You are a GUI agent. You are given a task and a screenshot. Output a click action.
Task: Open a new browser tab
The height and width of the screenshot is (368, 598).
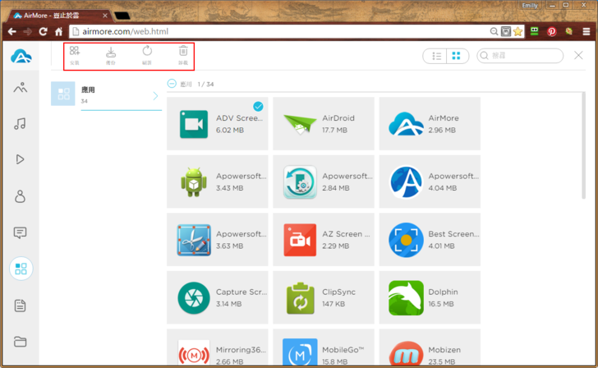(122, 16)
